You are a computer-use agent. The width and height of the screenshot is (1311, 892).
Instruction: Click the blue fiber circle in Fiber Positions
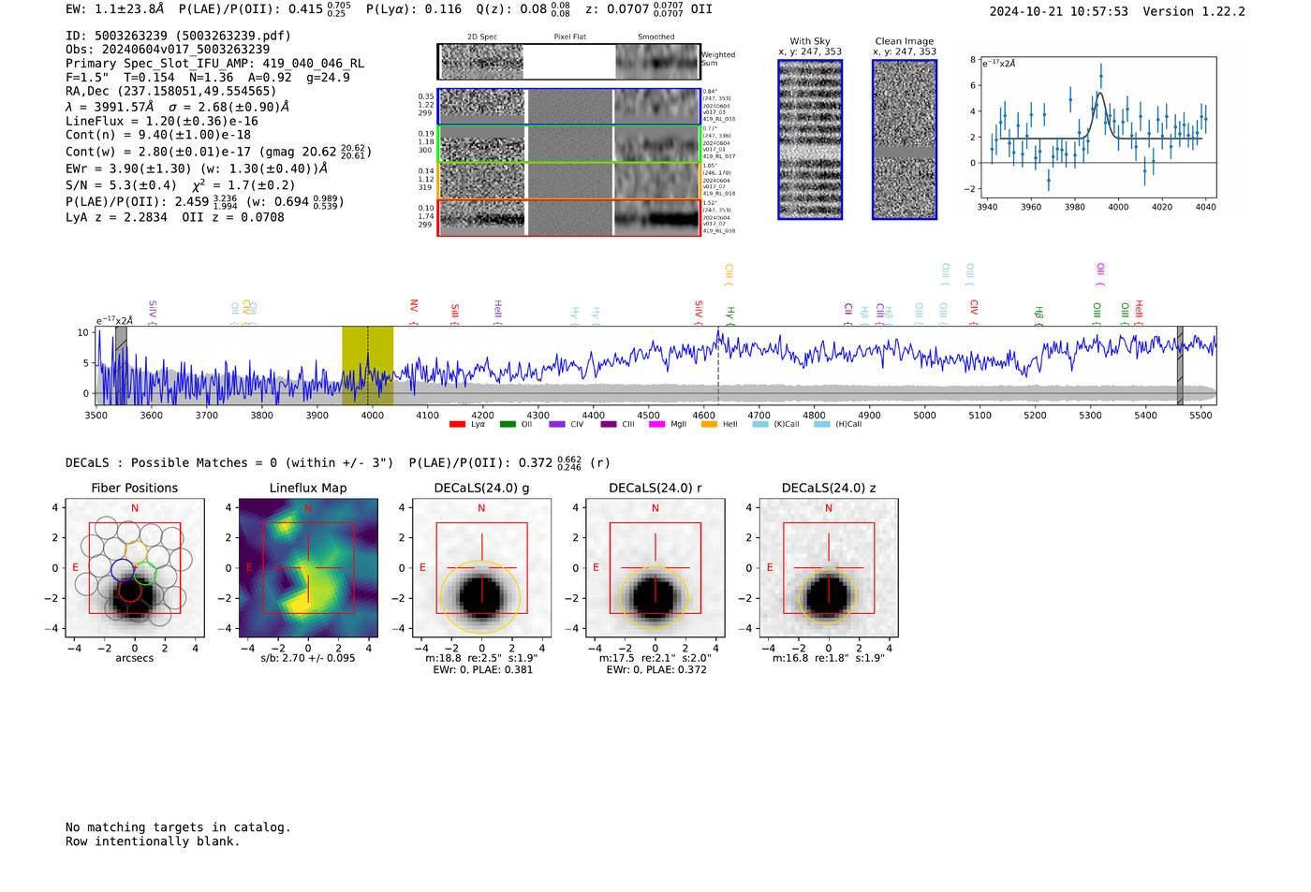tap(122, 569)
